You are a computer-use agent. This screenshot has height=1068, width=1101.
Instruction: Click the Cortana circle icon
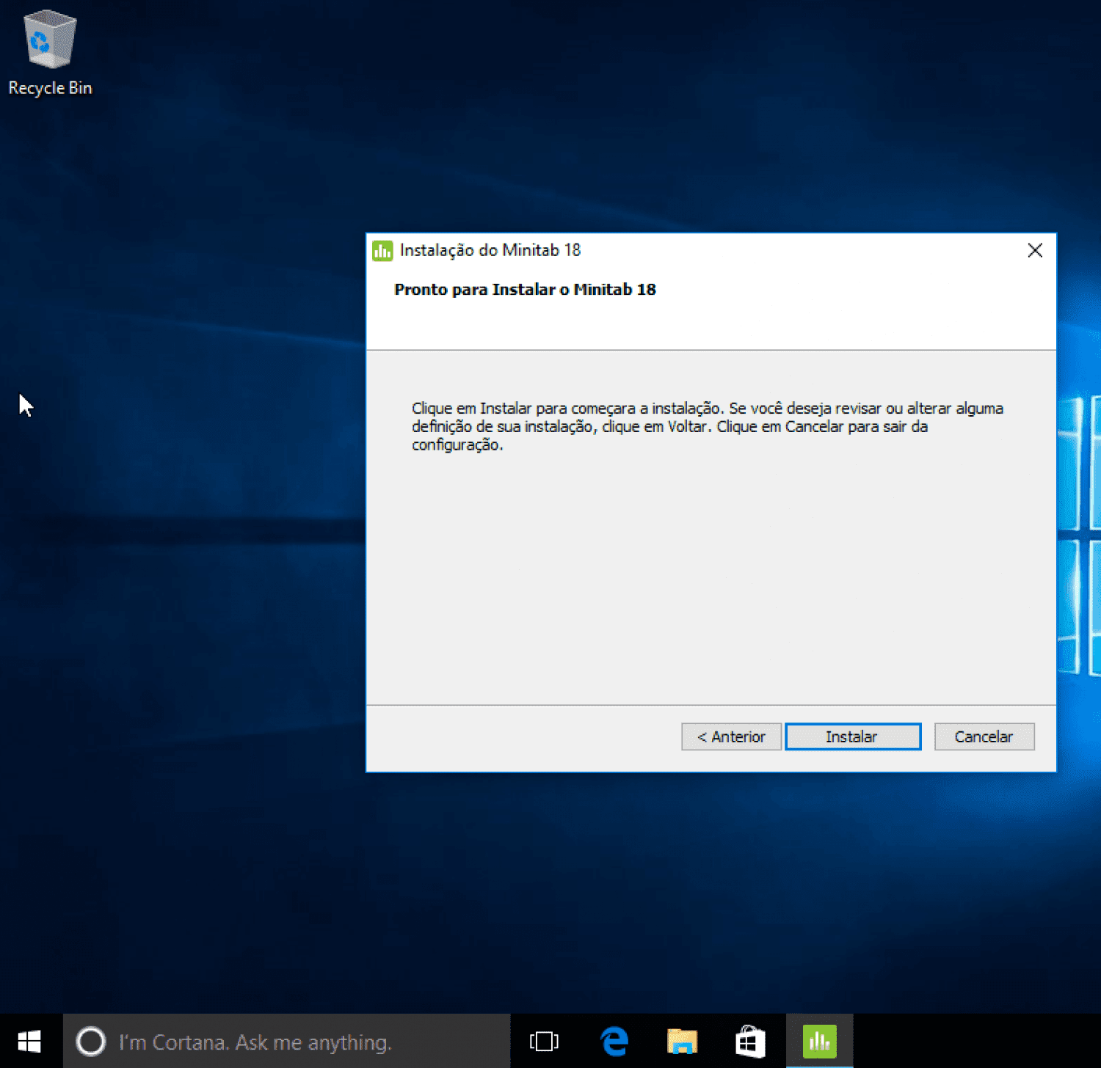tap(91, 1042)
